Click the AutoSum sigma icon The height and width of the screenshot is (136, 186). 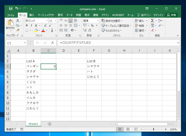point(152,21)
